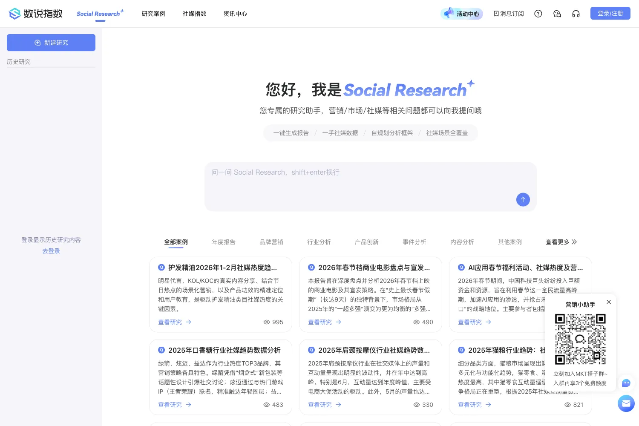Click the Q icon on the AI应用春节福利 card
This screenshot has height=426, width=639.
pos(461,268)
